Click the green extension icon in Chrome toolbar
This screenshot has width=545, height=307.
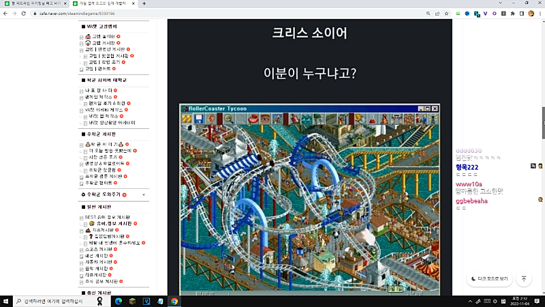(458, 14)
